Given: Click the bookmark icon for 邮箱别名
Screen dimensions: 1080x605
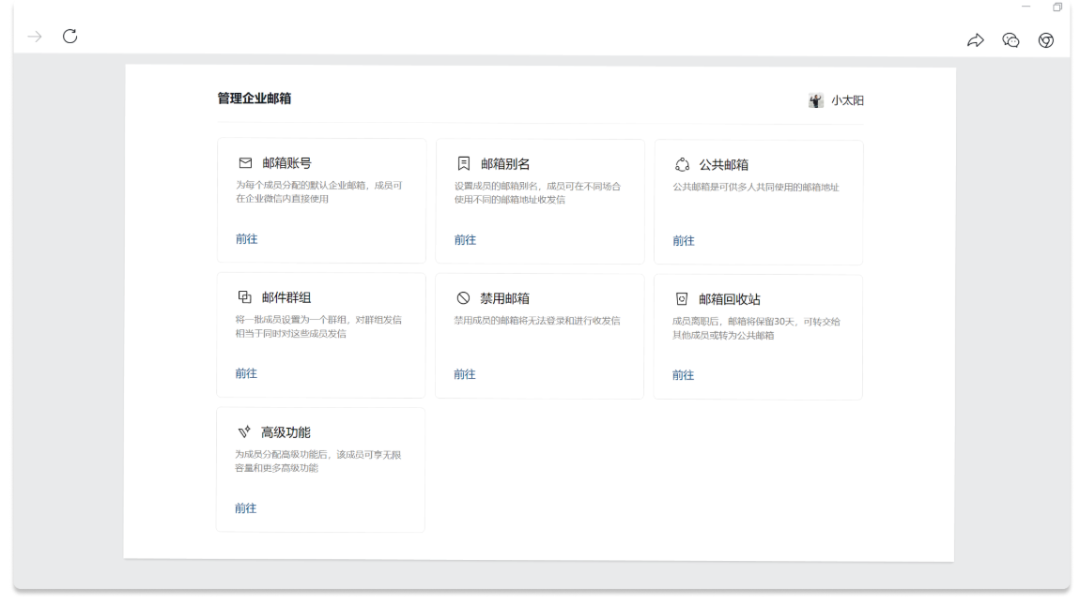Looking at the screenshot, I should coord(464,164).
